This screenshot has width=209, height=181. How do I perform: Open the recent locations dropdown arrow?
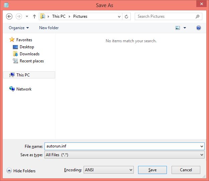(27, 16)
